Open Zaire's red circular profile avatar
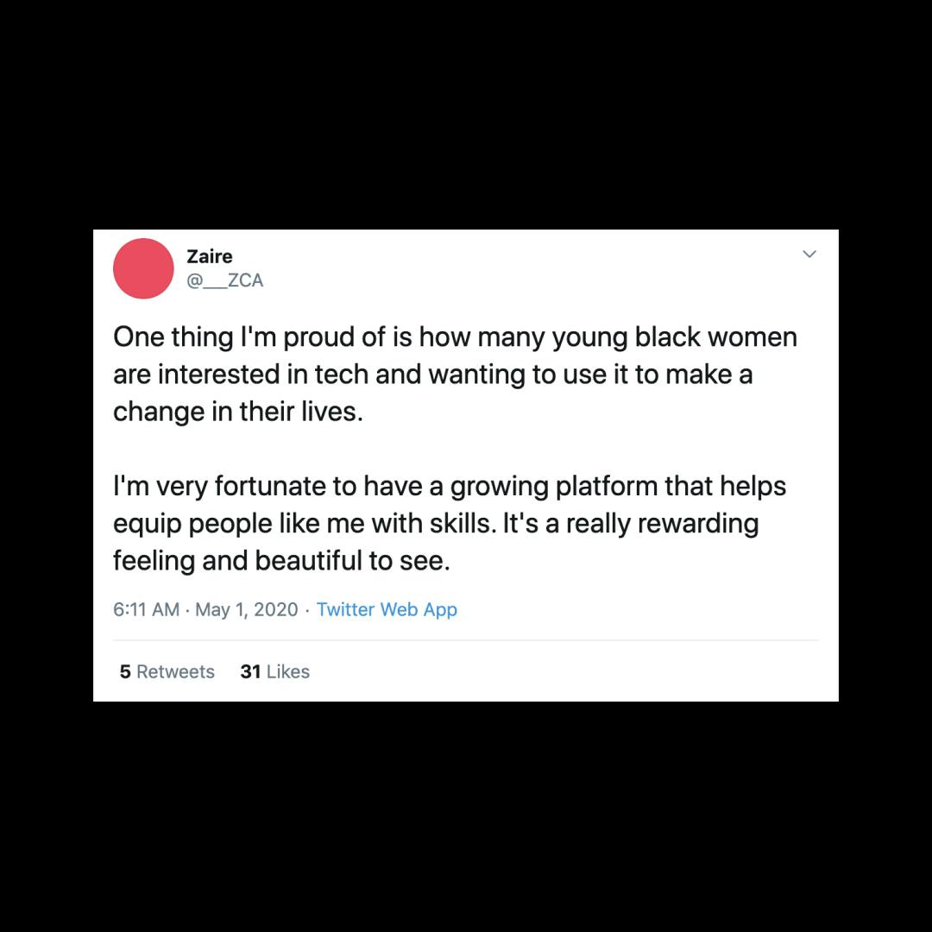This screenshot has width=932, height=932. point(143,268)
